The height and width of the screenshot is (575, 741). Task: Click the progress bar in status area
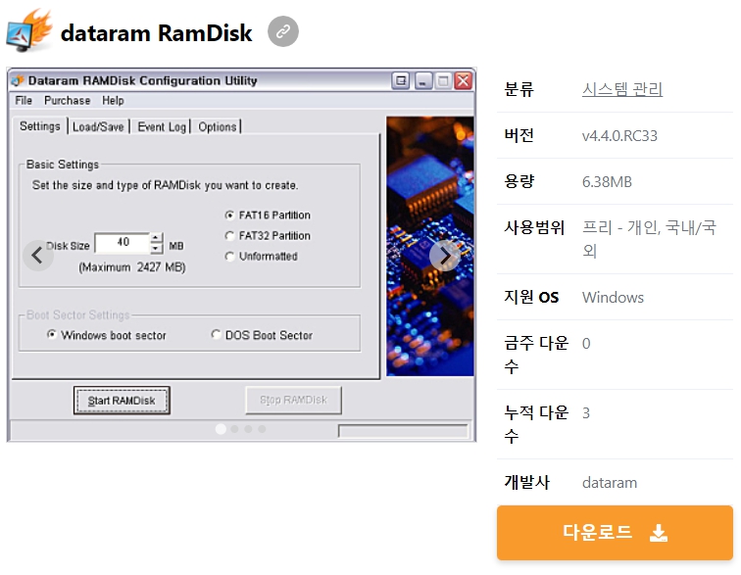404,430
